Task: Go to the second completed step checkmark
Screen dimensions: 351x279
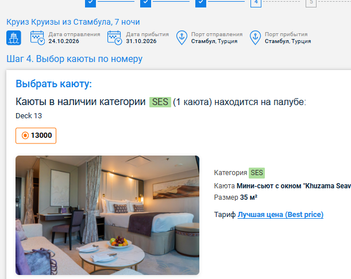Action: 145,3
